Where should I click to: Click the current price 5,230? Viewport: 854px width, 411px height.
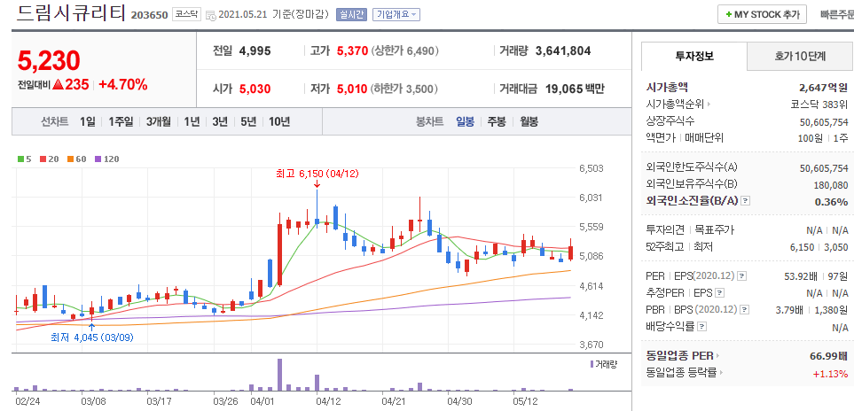click(x=49, y=61)
